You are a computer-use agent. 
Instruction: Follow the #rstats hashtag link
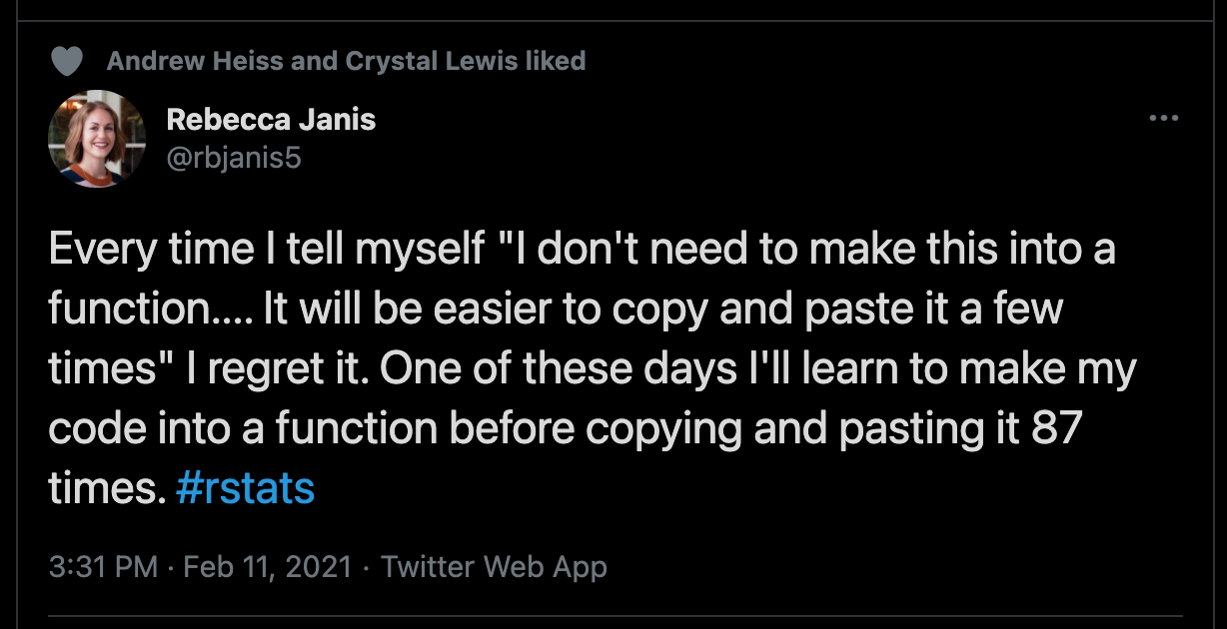click(x=245, y=489)
